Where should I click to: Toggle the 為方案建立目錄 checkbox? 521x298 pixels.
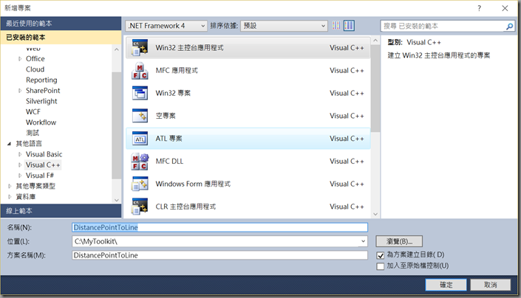coord(381,255)
